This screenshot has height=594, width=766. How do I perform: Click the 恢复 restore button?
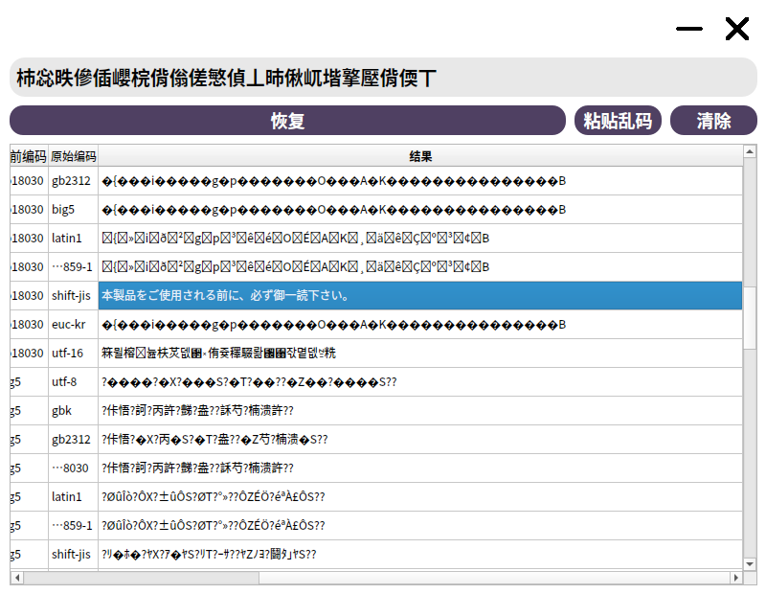click(287, 121)
